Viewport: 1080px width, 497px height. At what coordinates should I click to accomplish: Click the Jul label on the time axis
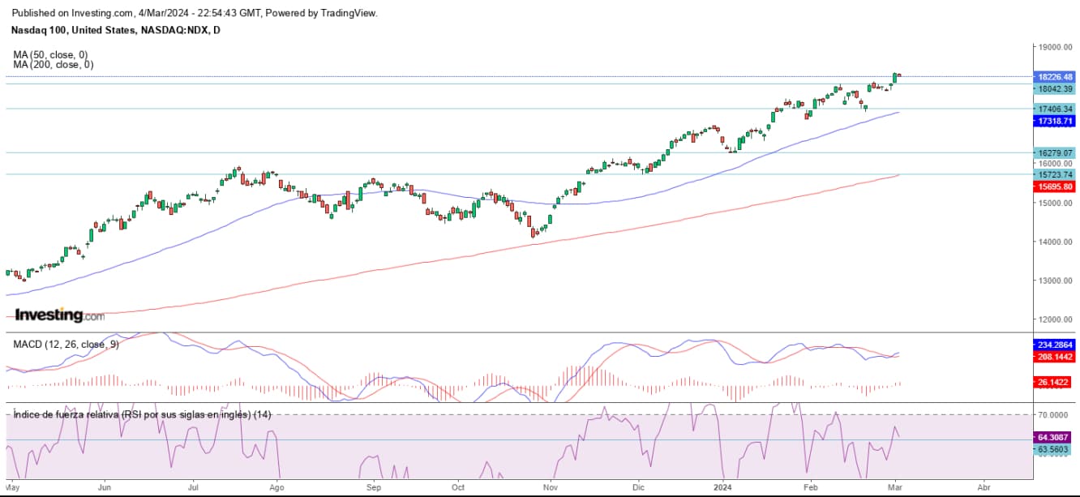tap(193, 488)
